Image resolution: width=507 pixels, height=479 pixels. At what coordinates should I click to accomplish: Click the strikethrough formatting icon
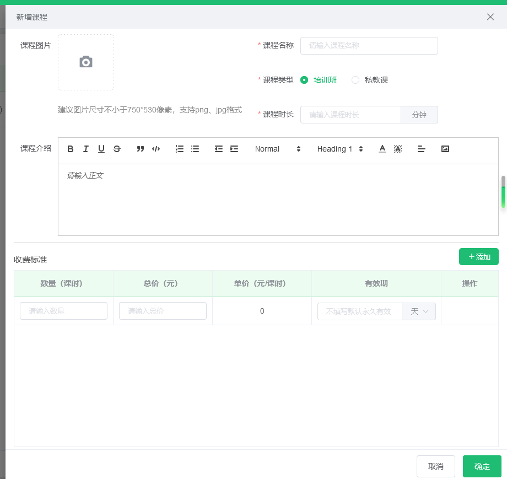click(x=117, y=149)
